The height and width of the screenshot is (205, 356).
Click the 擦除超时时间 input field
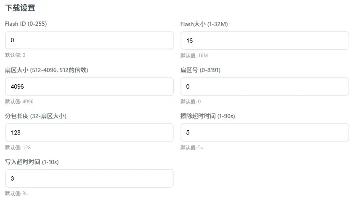coord(265,132)
